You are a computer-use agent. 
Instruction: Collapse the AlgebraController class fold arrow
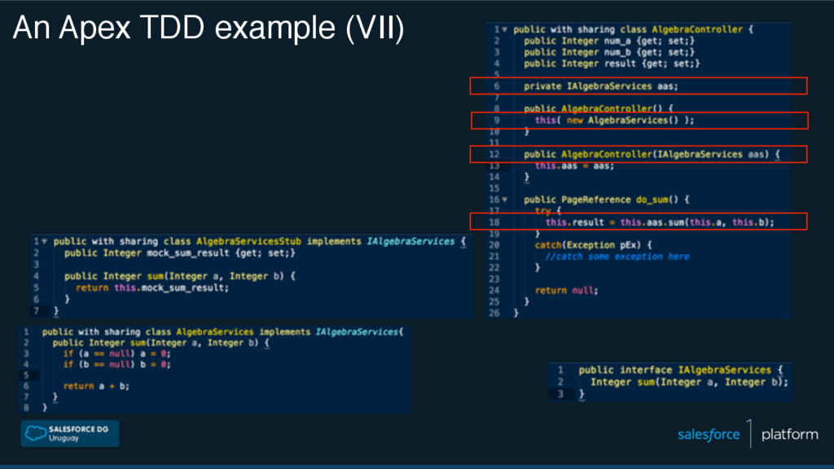pyautogui.click(x=504, y=30)
